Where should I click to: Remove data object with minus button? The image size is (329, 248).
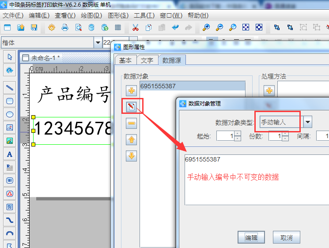pos(131,124)
